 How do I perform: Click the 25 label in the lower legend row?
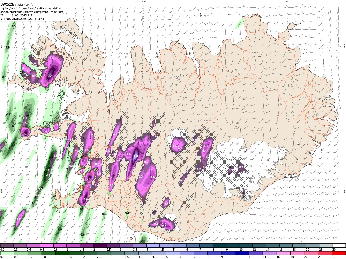320,257
